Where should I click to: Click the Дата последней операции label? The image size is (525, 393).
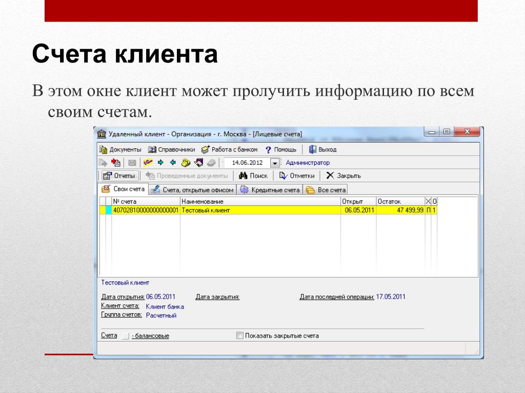[x=337, y=297]
